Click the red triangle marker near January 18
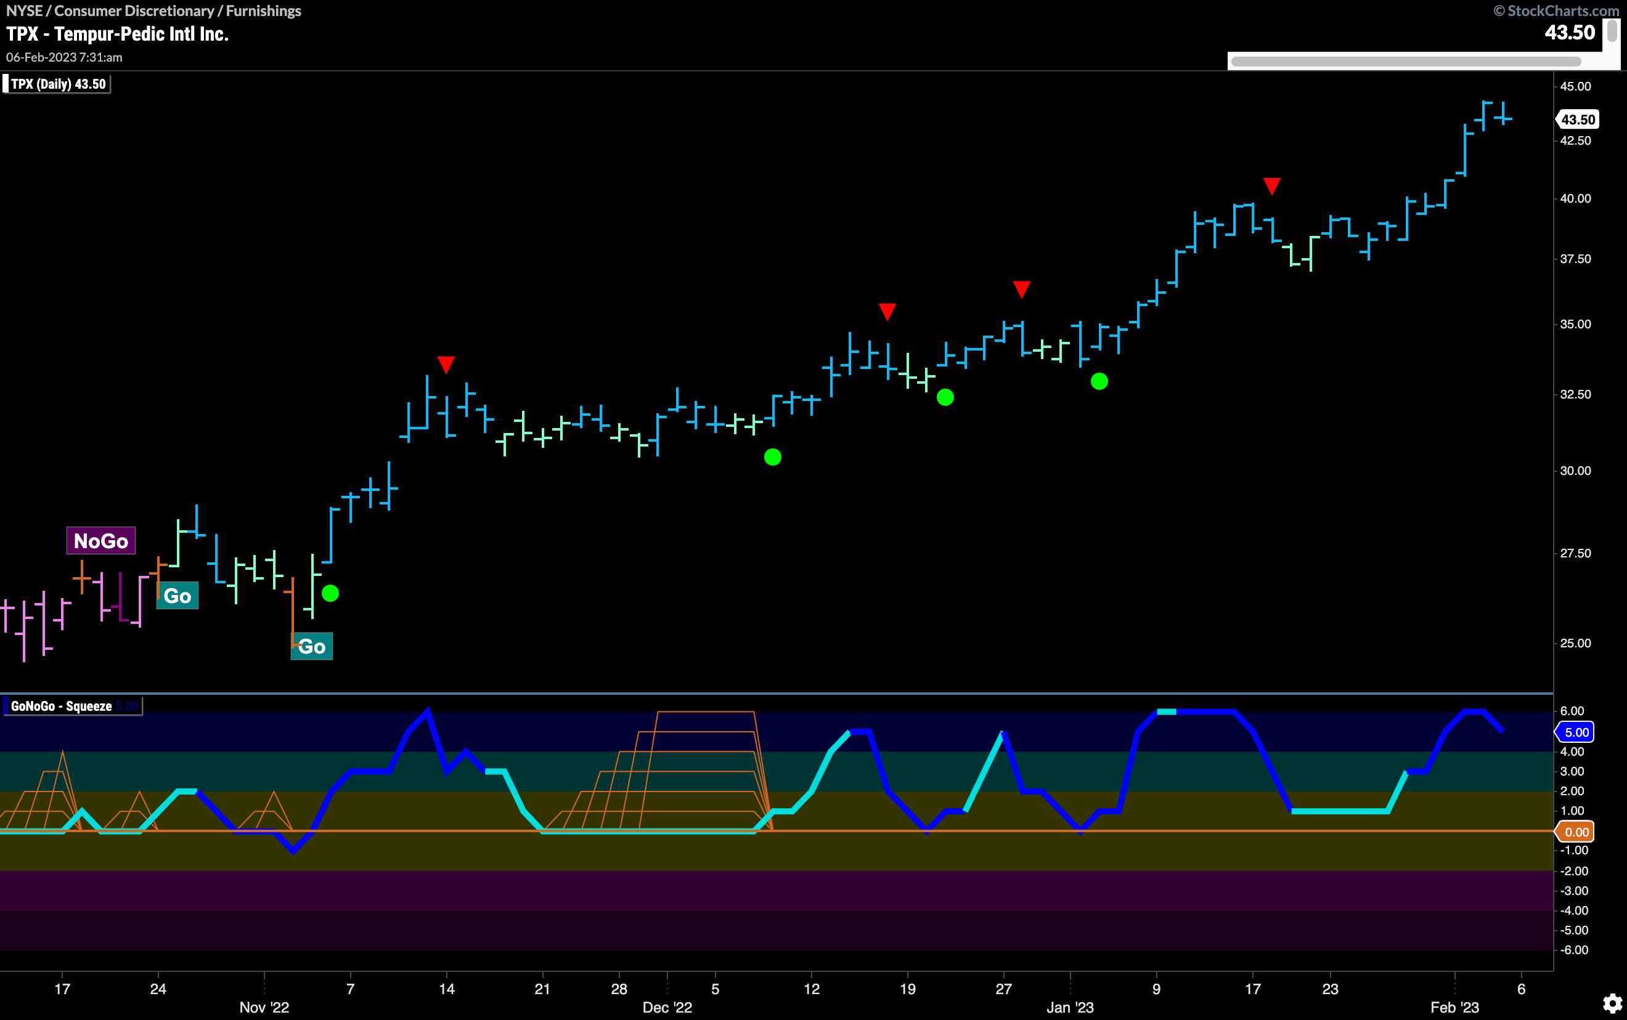The height and width of the screenshot is (1020, 1627). (x=1272, y=186)
